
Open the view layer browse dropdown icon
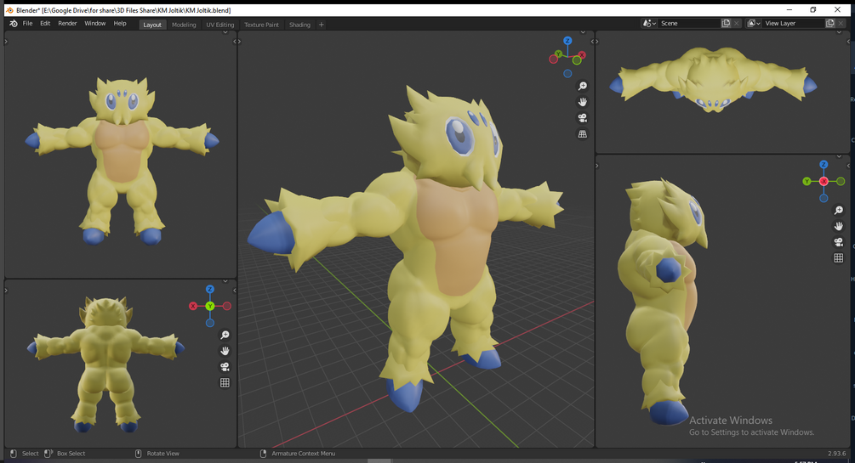click(754, 24)
